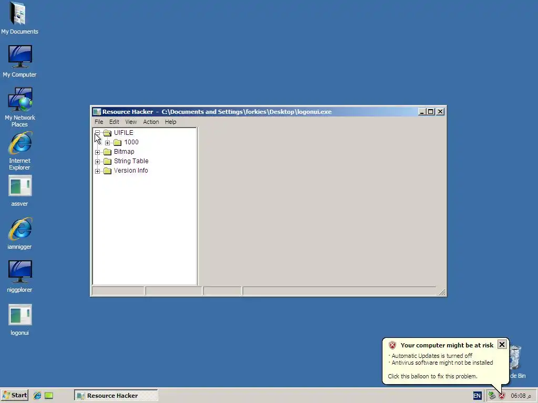Image resolution: width=538 pixels, height=403 pixels.
Task: Click the Bitmap folder icon
Action: tap(107, 152)
